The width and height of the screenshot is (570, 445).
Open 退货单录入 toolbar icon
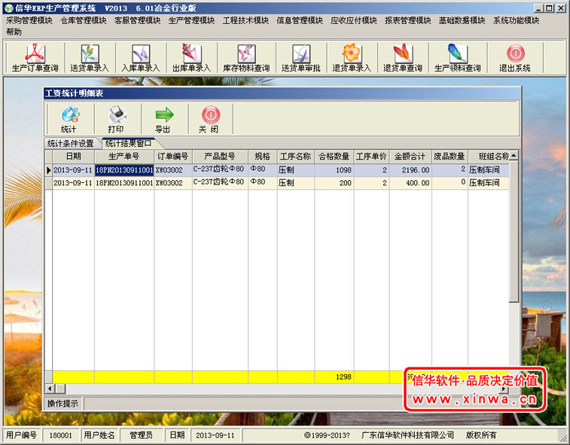(x=352, y=57)
